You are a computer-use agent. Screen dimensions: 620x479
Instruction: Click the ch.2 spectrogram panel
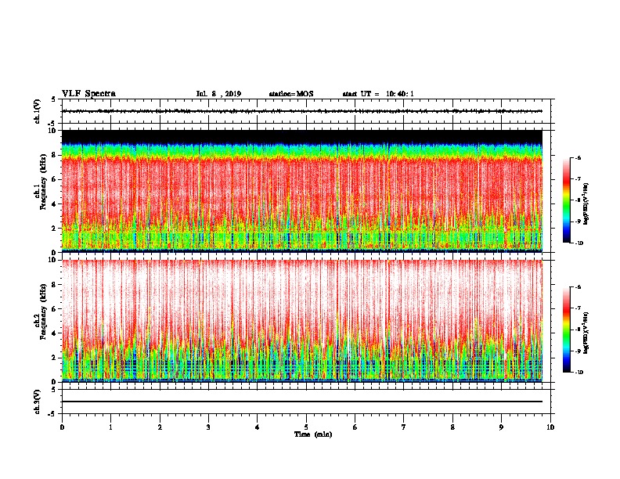point(302,321)
